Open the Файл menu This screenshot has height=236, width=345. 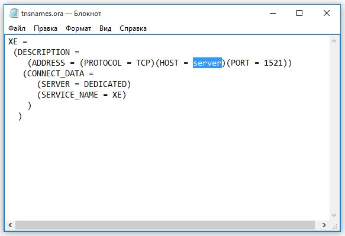tap(17, 28)
